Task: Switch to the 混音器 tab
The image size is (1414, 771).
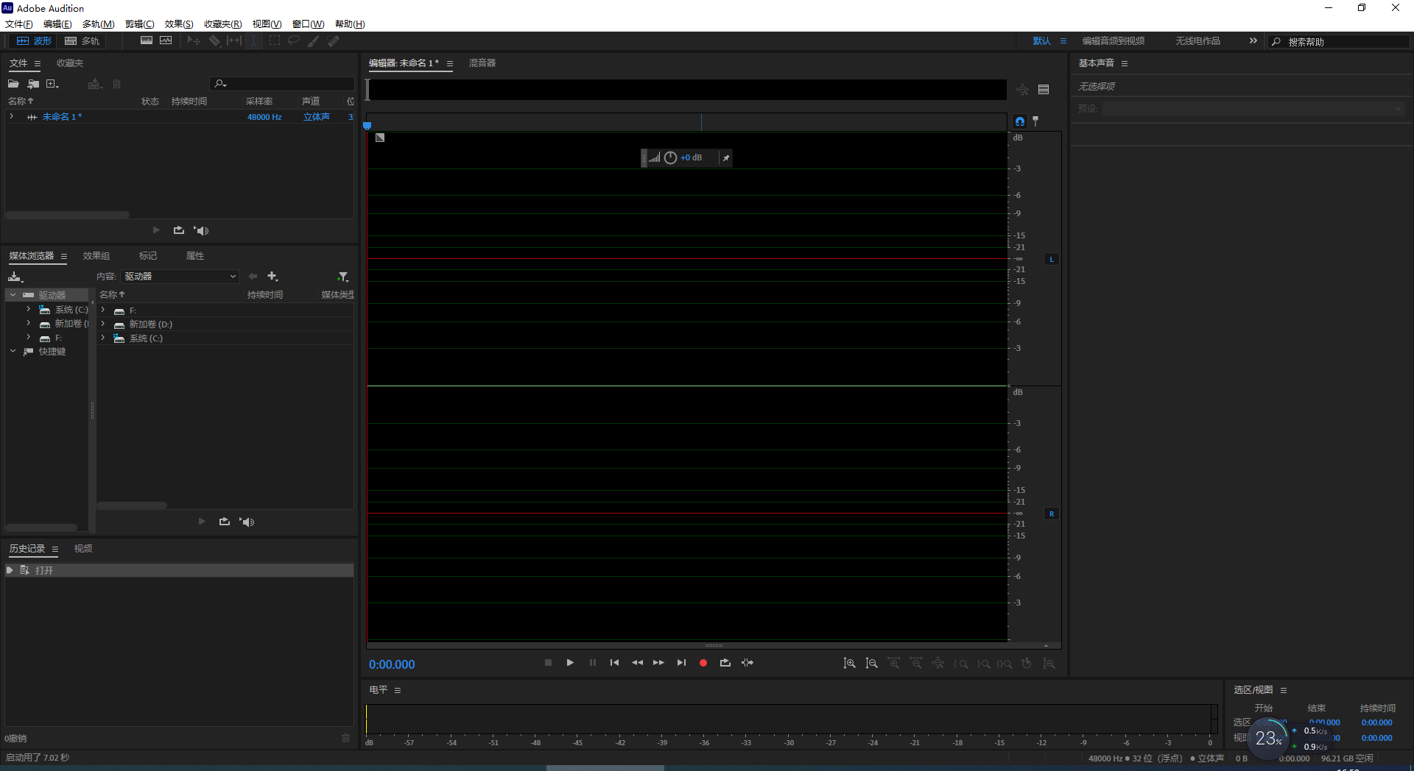Action: (x=482, y=63)
